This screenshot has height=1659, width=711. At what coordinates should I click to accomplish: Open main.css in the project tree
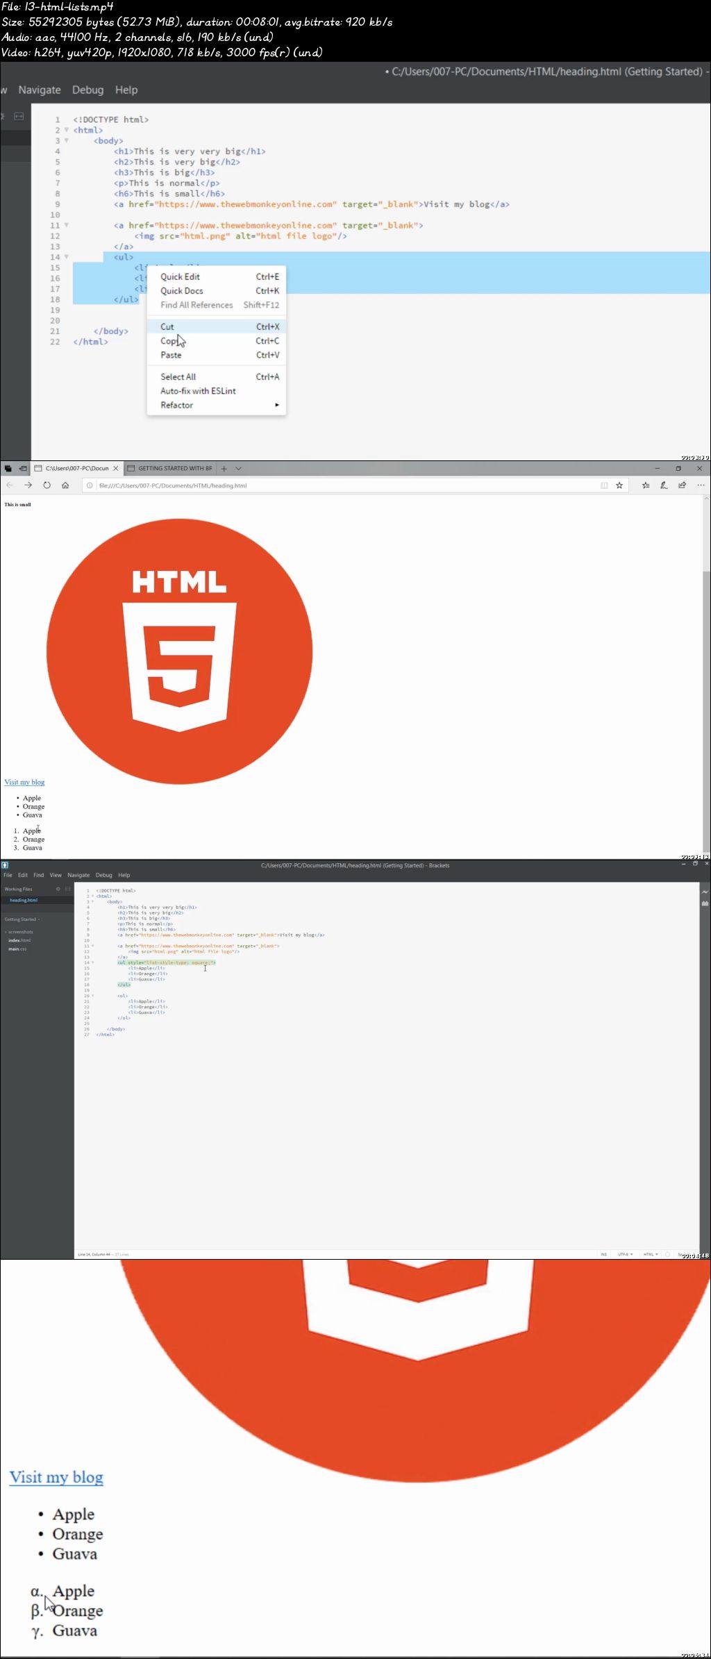coord(17,949)
